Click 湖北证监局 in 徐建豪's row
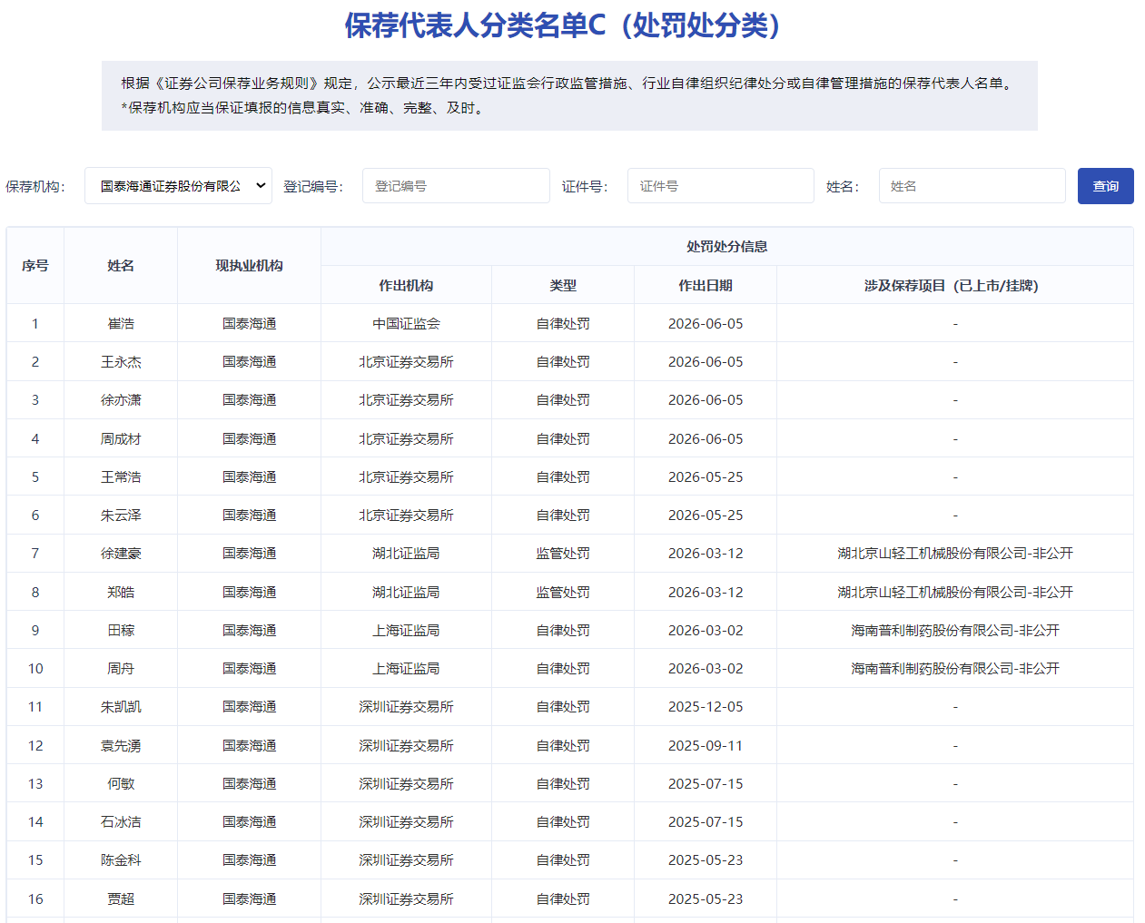Screen dimensions: 1145x923 point(406,553)
